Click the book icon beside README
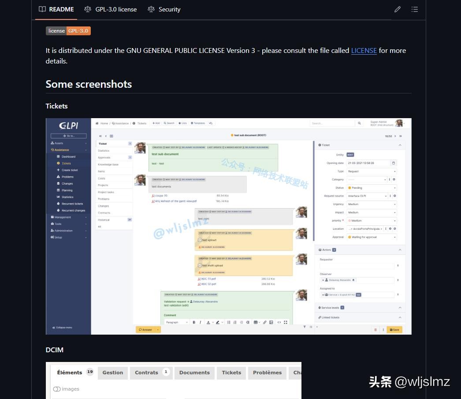This screenshot has height=399, width=461. tap(42, 9)
